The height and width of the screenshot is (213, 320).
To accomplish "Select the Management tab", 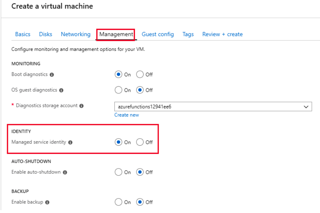I will click(116, 34).
